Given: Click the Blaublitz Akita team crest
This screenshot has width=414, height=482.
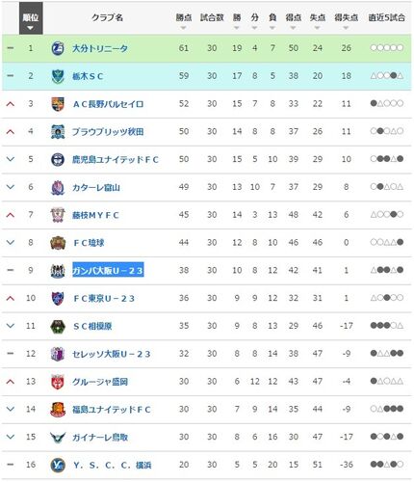Looking at the screenshot, I should click(x=58, y=132).
